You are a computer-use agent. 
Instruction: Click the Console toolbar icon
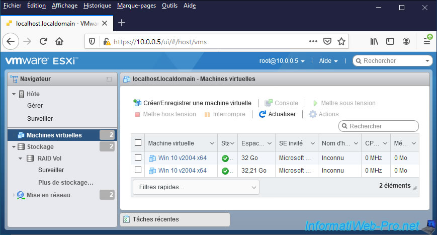(269, 103)
